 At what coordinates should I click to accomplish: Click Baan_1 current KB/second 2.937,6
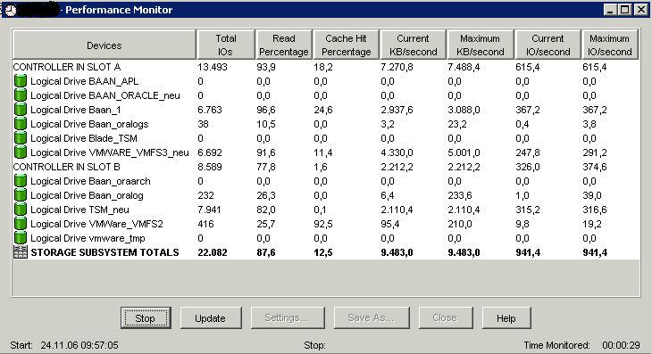click(x=397, y=110)
